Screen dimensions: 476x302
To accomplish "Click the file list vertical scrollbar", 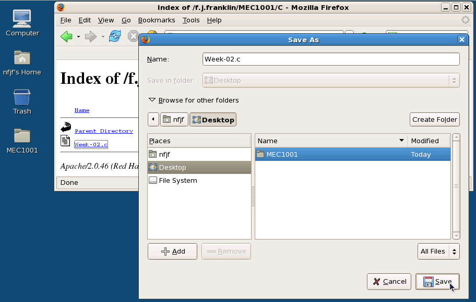I will pos(456,186).
